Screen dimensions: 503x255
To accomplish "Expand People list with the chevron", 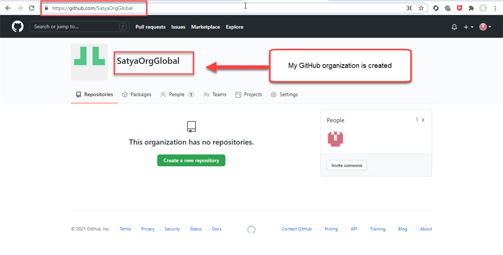I will 423,120.
